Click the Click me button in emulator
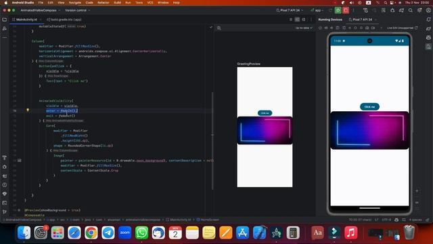Image resolution: width=433 pixels, height=244 pixels. click(369, 107)
